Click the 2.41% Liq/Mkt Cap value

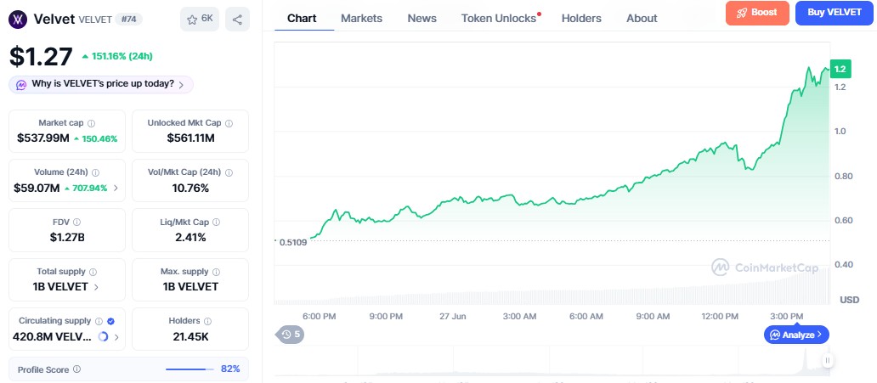pos(190,238)
